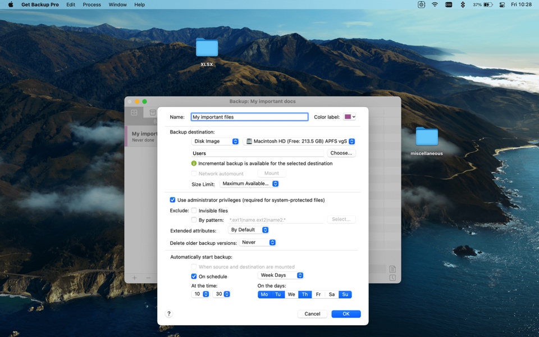Open the miscellaneous desktop folder
The width and height of the screenshot is (539, 337).
tap(426, 137)
